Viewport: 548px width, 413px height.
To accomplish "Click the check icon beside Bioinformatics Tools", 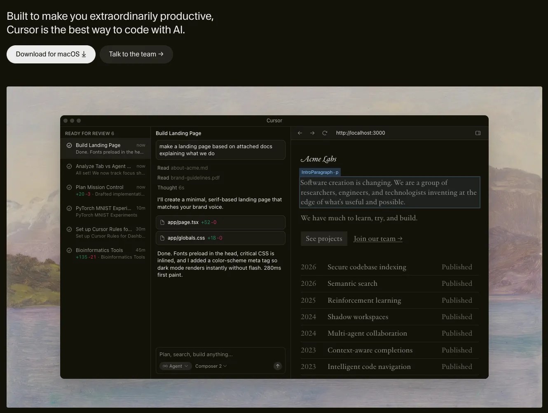I will (69, 250).
